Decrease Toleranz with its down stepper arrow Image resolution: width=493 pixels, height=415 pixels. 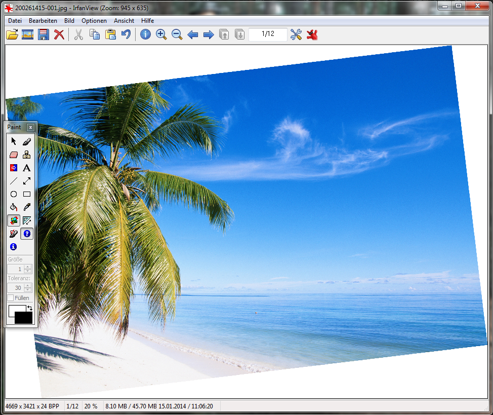(x=28, y=290)
